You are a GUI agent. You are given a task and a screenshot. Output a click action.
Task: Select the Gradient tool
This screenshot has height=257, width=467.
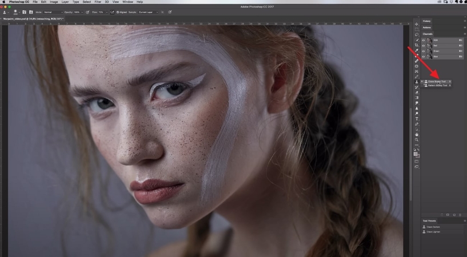click(x=417, y=98)
